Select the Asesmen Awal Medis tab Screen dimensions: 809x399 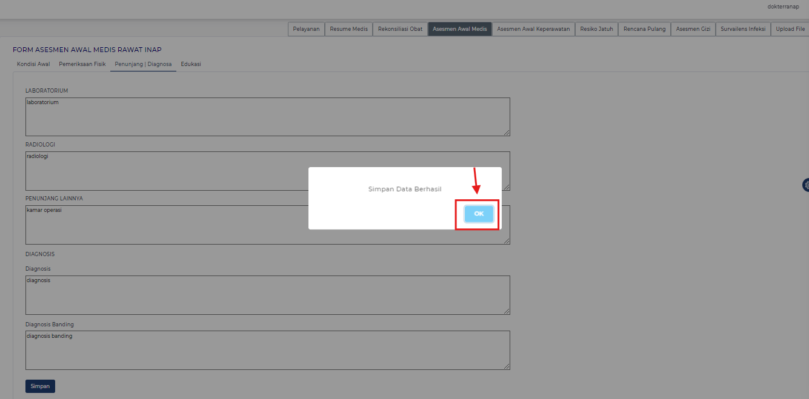point(459,29)
